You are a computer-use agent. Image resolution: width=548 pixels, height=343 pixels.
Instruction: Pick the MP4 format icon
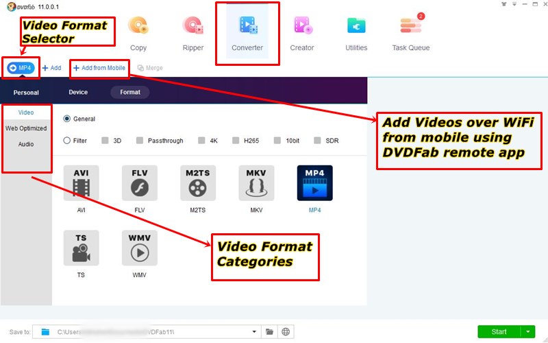314,183
